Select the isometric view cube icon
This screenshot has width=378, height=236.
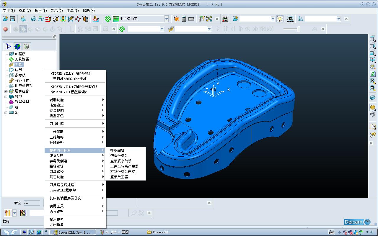click(373, 59)
